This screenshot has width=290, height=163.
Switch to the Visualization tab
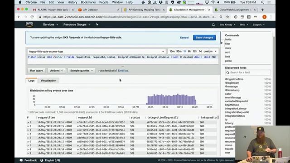[x=48, y=81]
